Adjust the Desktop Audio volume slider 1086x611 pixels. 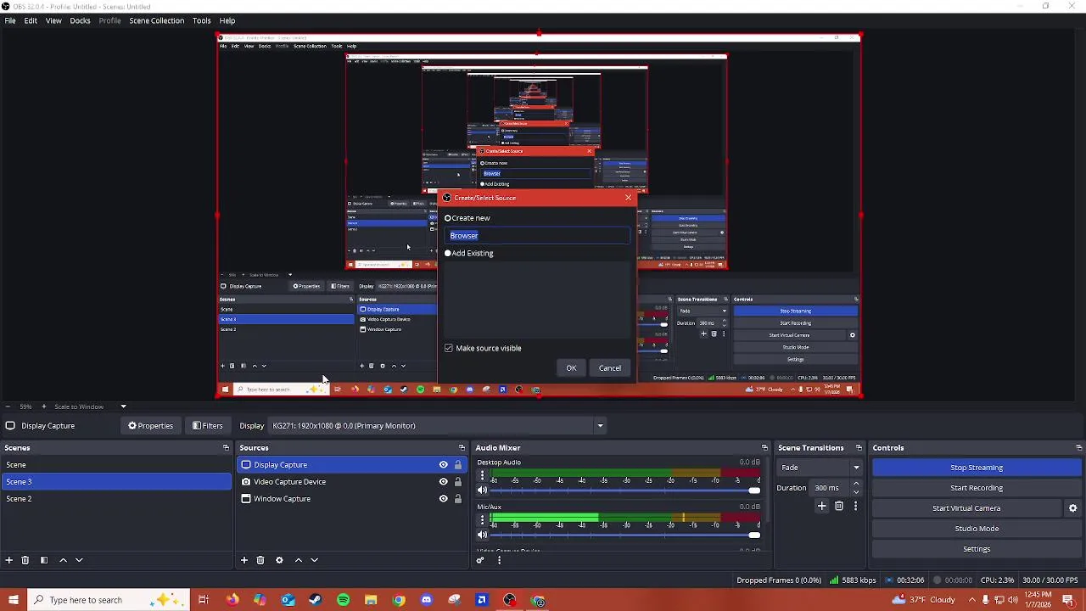624,491
